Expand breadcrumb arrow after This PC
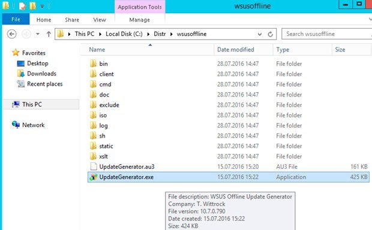This screenshot has height=230, width=372. click(x=100, y=34)
